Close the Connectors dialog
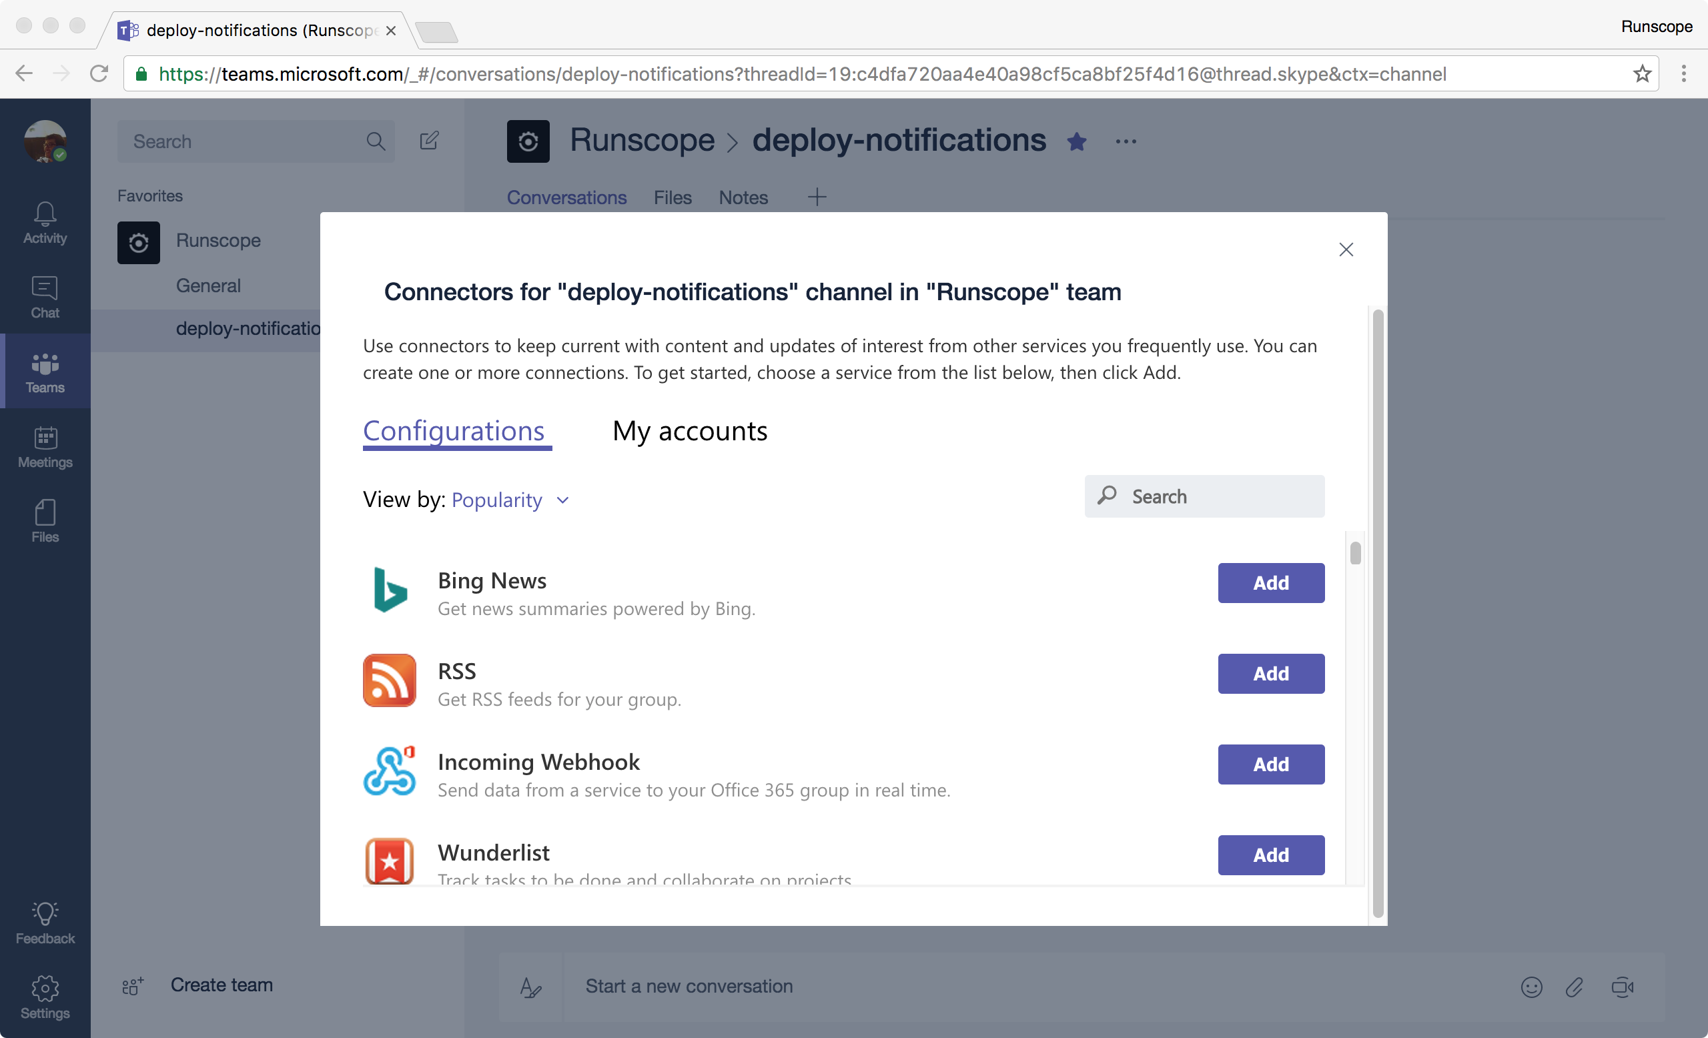This screenshot has width=1708, height=1038. point(1346,249)
